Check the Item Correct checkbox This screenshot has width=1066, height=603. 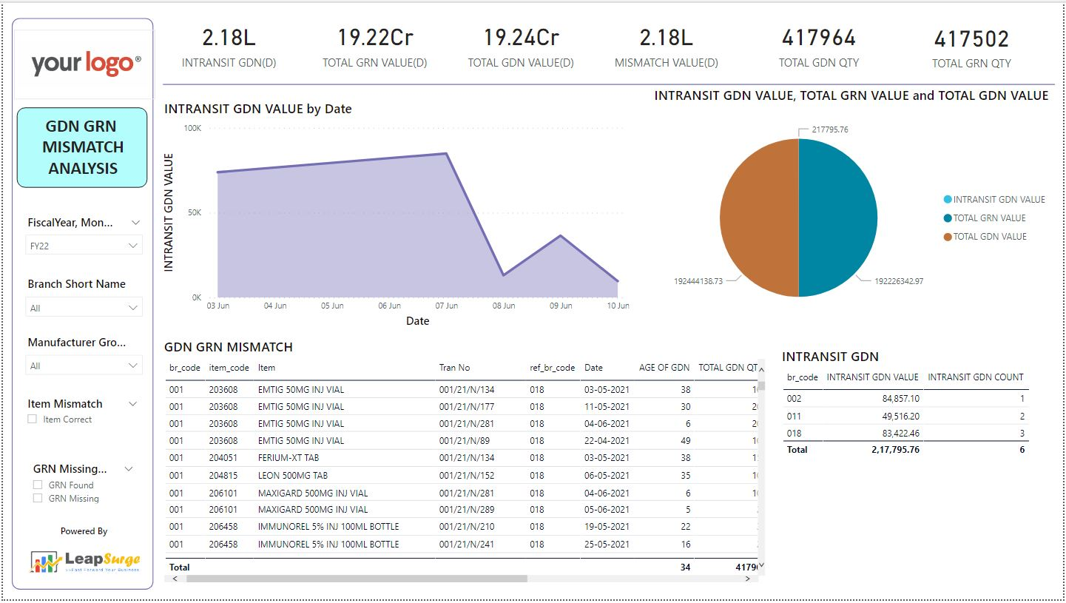pyautogui.click(x=32, y=419)
